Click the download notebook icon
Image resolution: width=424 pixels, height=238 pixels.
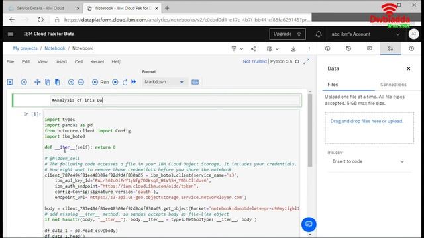293,48
